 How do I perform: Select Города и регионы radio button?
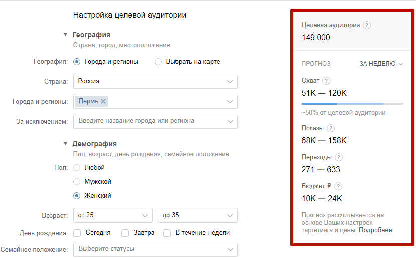(77, 62)
